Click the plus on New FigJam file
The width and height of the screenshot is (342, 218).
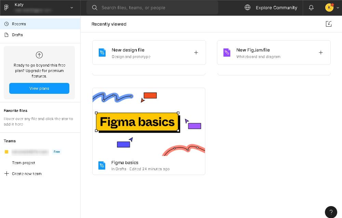pyautogui.click(x=320, y=53)
